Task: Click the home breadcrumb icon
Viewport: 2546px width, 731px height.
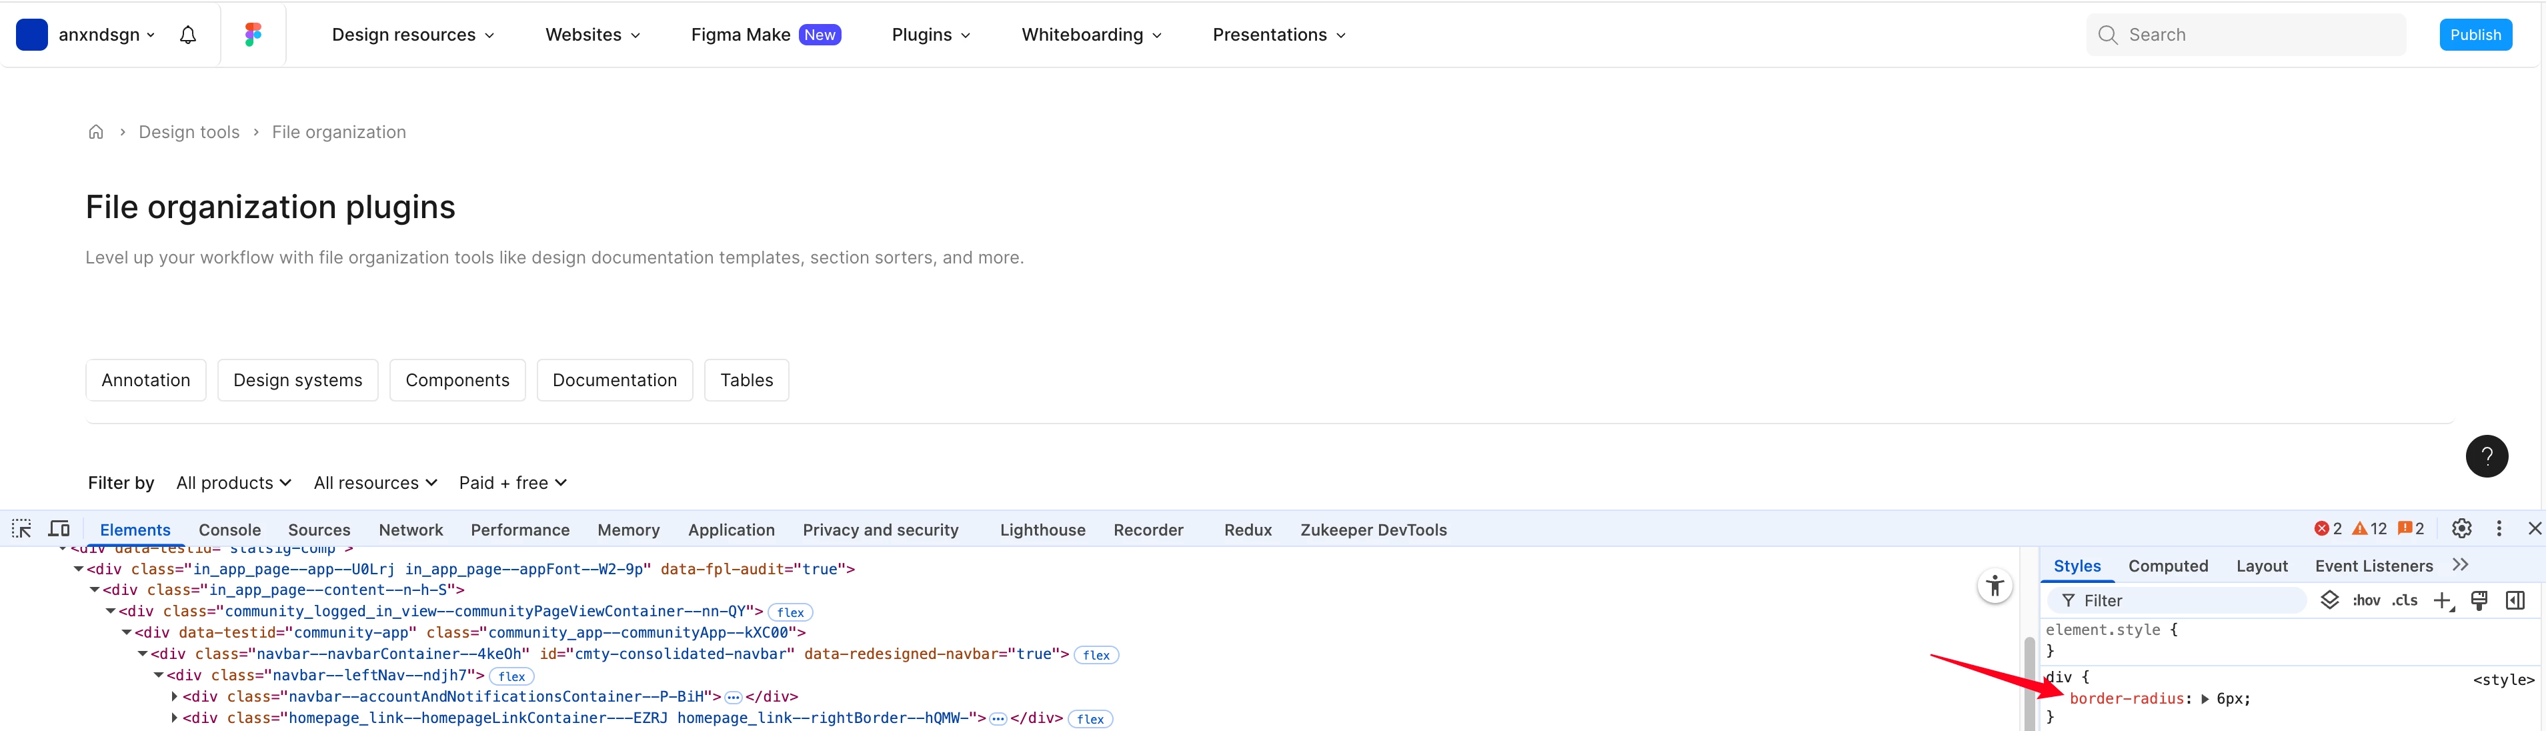Action: pyautogui.click(x=96, y=133)
